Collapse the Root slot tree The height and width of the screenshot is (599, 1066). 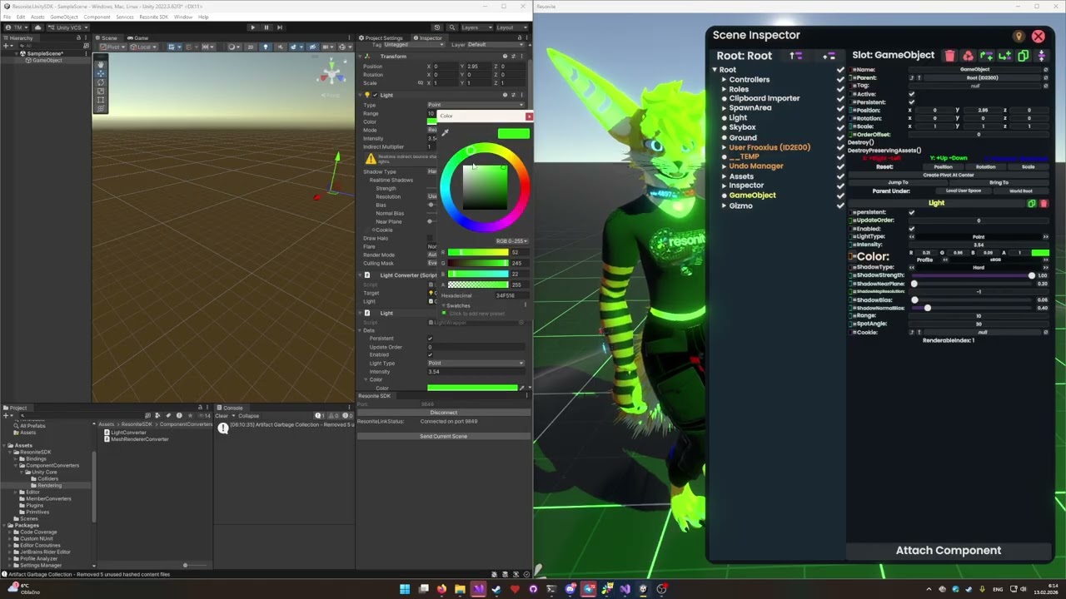point(715,70)
